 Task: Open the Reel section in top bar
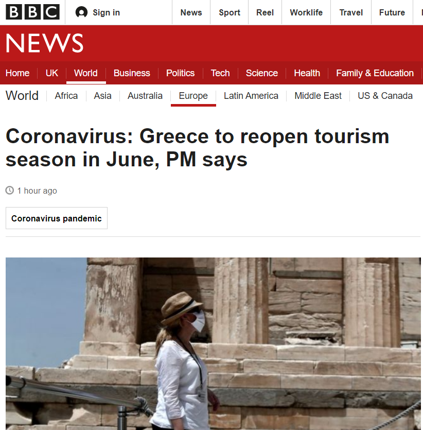[265, 12]
